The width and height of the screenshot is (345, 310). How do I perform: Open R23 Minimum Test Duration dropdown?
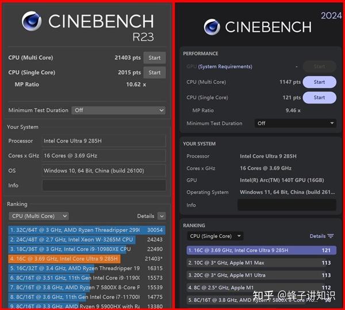118,110
